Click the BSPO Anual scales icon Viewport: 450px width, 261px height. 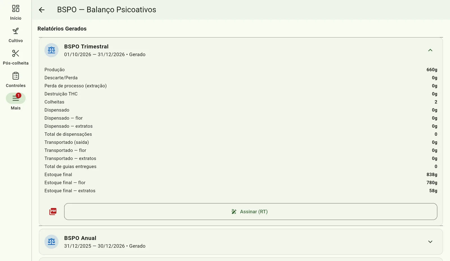coord(51,242)
